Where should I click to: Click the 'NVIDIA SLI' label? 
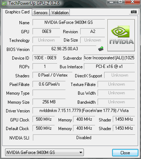click(x=20, y=138)
